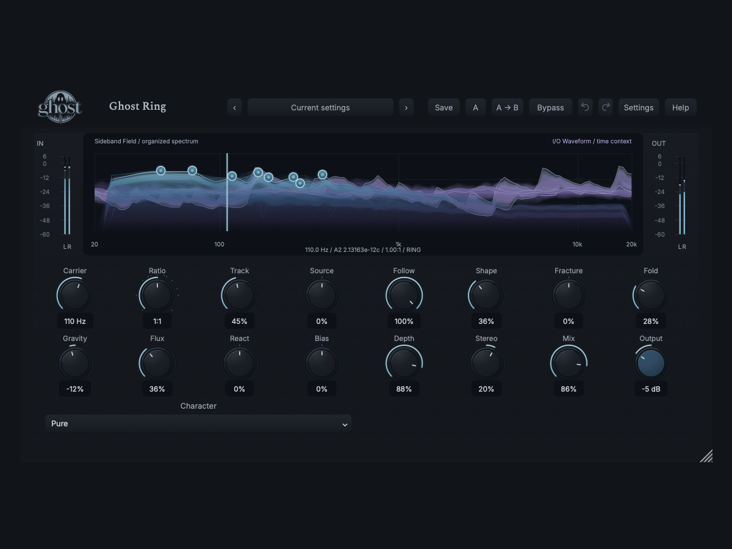Click the Stereo knob

click(486, 364)
